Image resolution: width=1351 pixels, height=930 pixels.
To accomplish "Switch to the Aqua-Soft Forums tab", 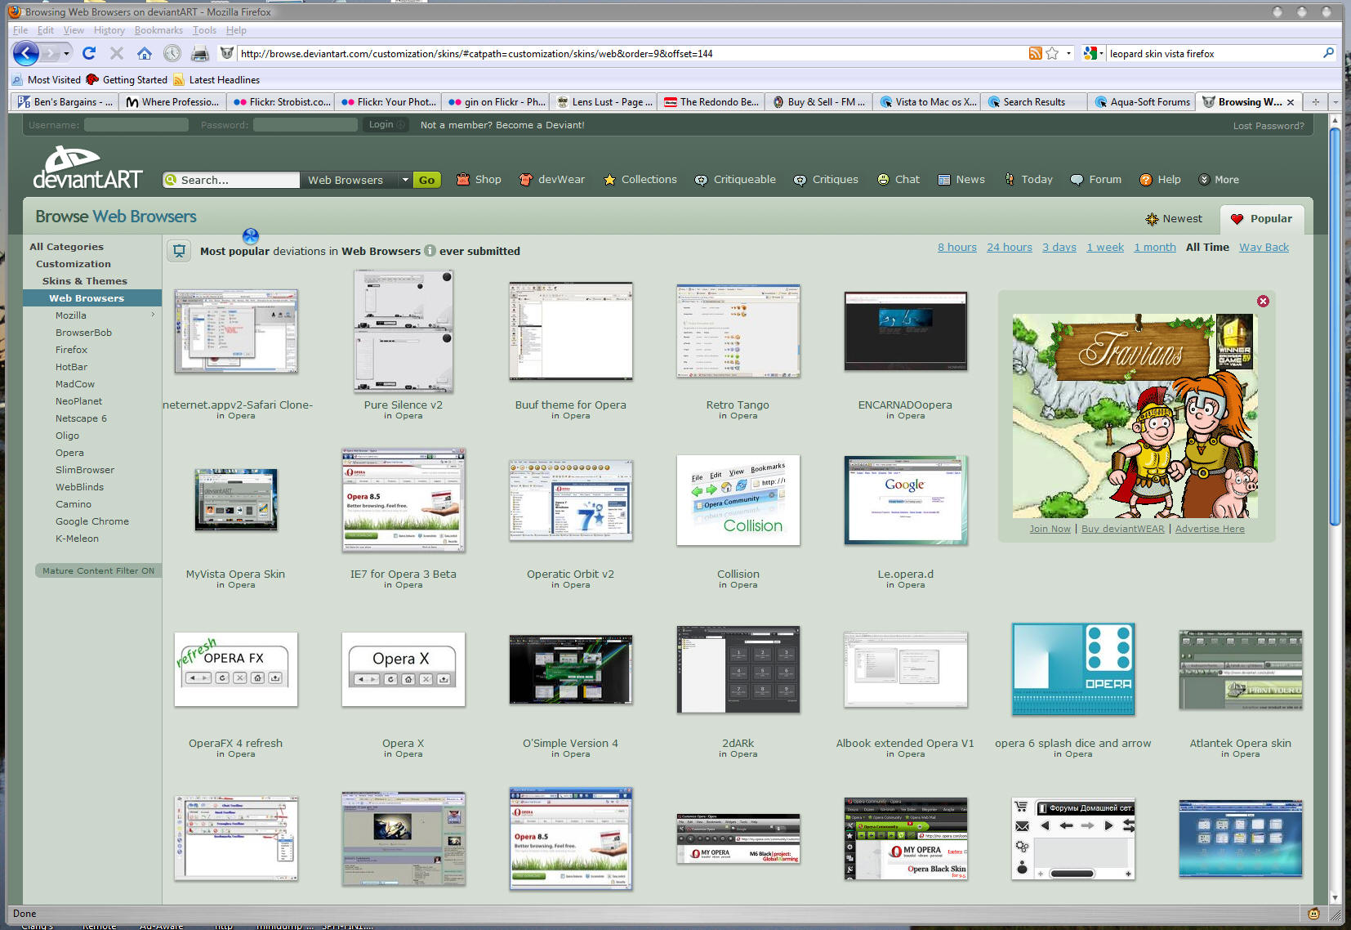I will coord(1141,102).
